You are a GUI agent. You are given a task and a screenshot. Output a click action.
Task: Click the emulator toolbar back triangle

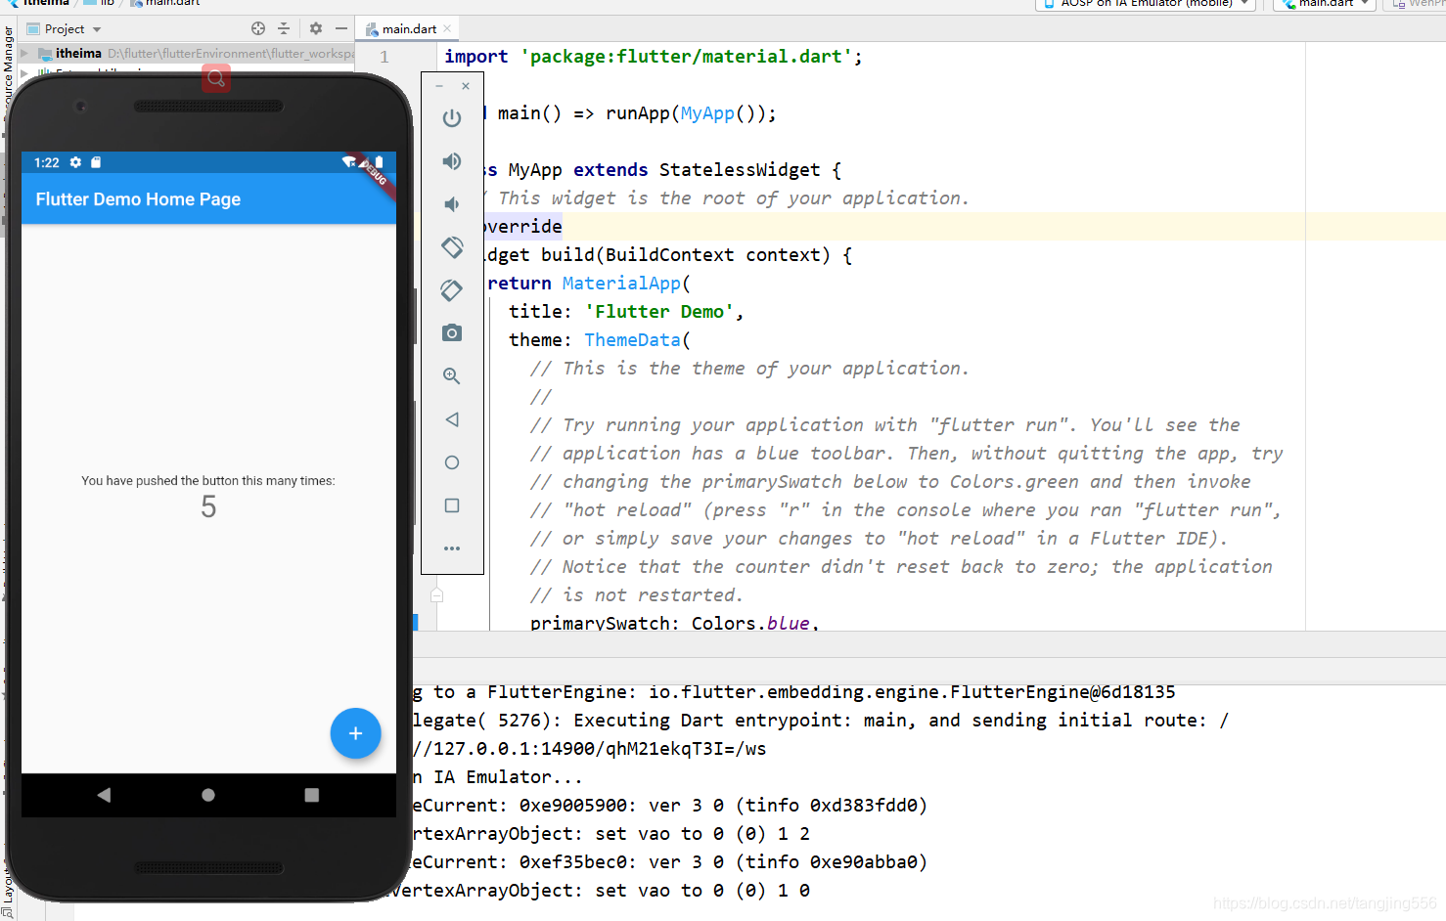(452, 419)
